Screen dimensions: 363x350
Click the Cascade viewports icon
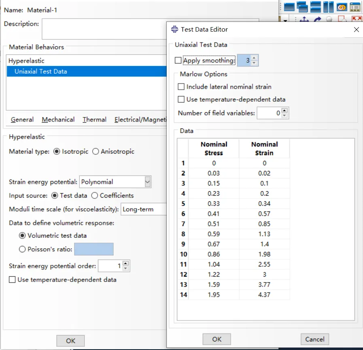pyautogui.click(x=302, y=7)
